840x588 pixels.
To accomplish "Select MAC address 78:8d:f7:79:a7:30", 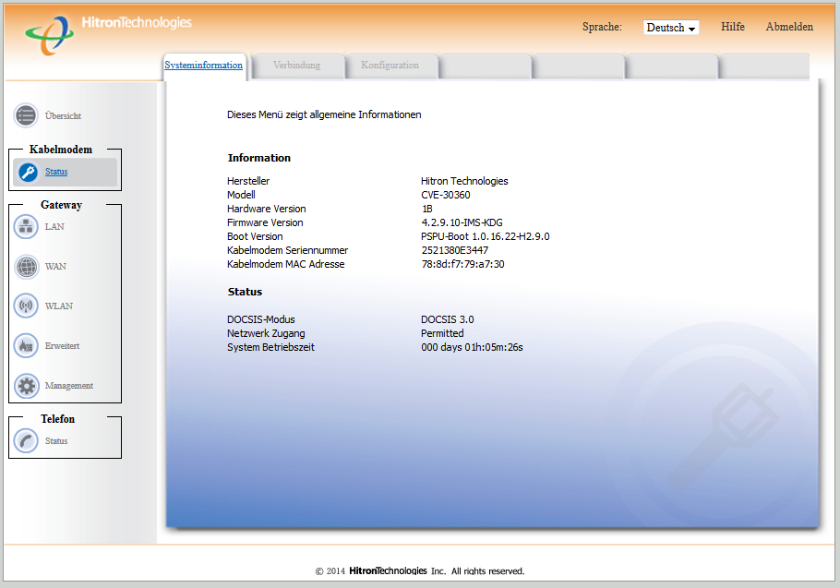I will tap(462, 264).
